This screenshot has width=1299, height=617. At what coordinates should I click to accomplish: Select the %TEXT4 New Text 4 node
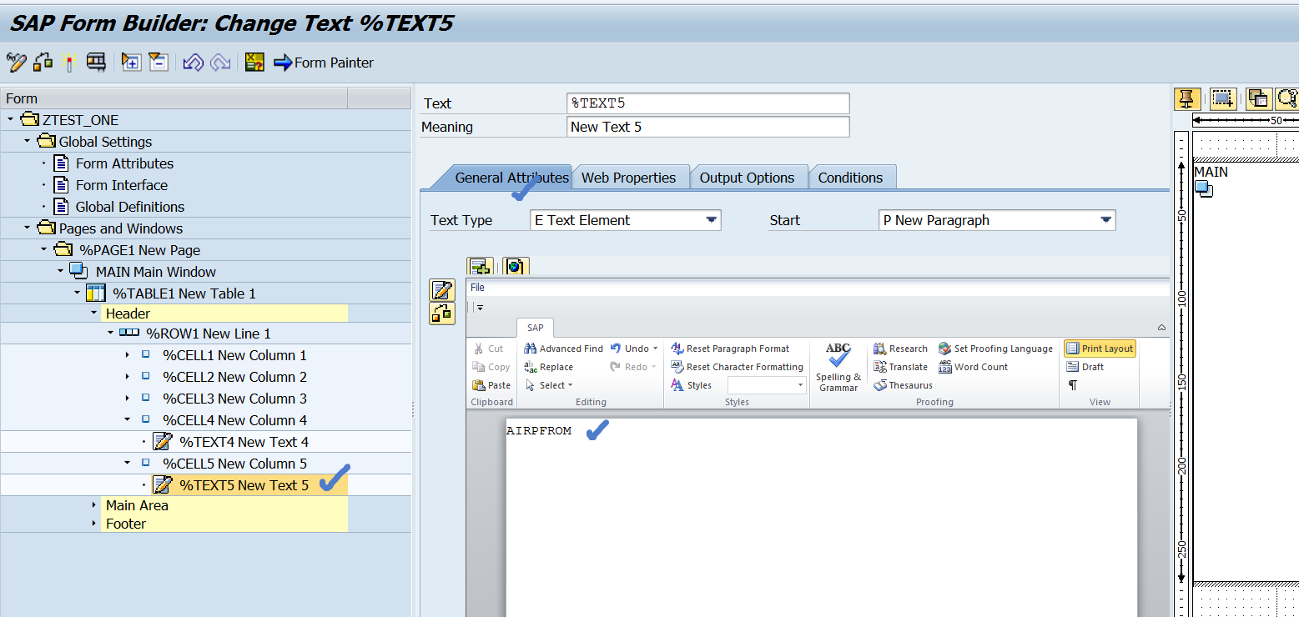coord(244,442)
